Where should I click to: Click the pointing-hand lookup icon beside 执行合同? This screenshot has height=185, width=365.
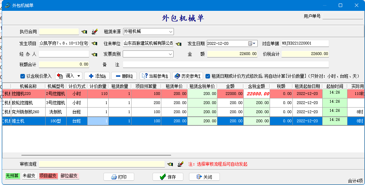84,32
